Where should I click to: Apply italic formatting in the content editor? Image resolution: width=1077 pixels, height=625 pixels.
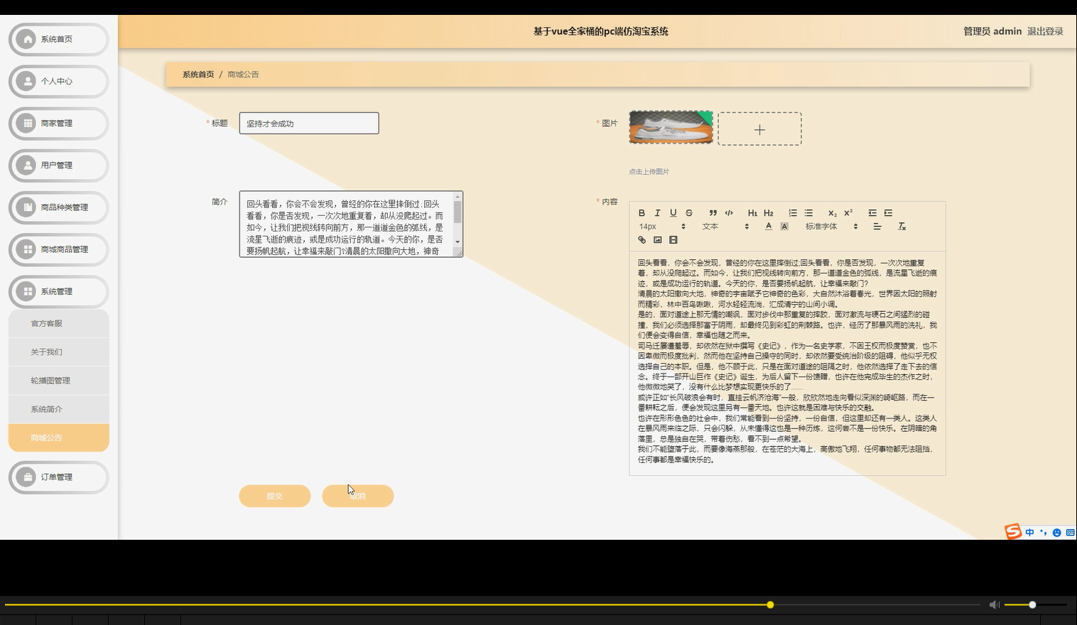pyautogui.click(x=657, y=213)
